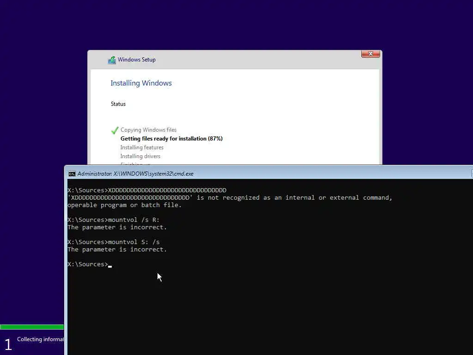The height and width of the screenshot is (355, 473).
Task: Click 'Copying Windows files' status line
Action: click(148, 130)
